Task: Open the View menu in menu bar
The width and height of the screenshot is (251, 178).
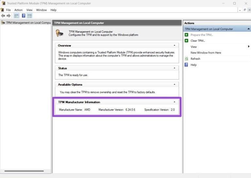Action: click(x=29, y=10)
